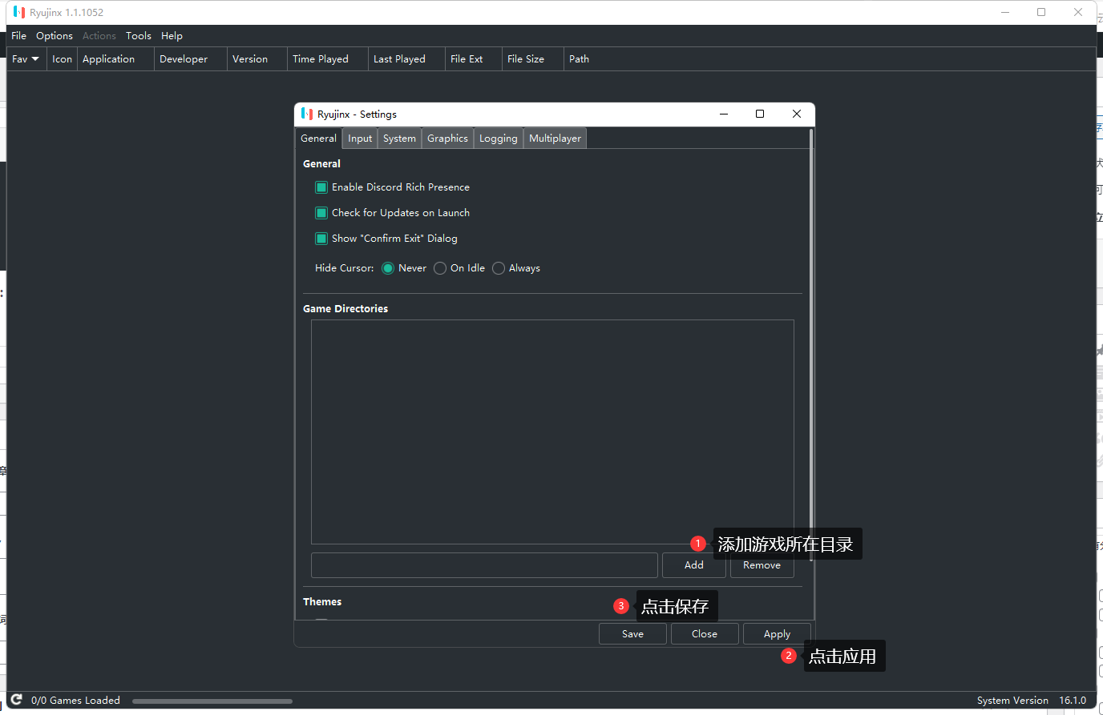Click the game directory path input field

pyautogui.click(x=484, y=565)
